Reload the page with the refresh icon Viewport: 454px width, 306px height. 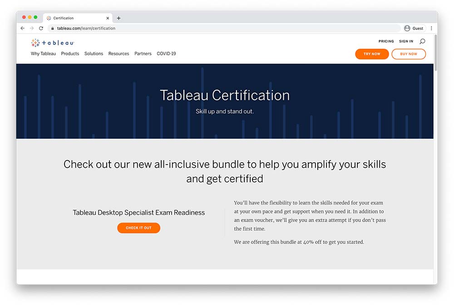[41, 28]
